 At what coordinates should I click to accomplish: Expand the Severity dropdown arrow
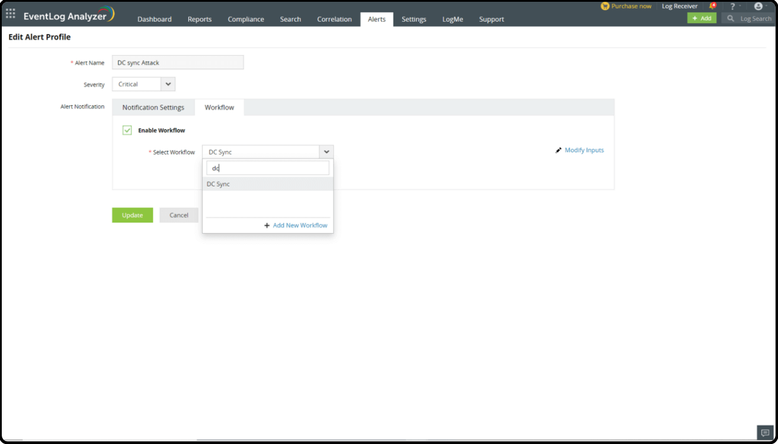tap(168, 84)
